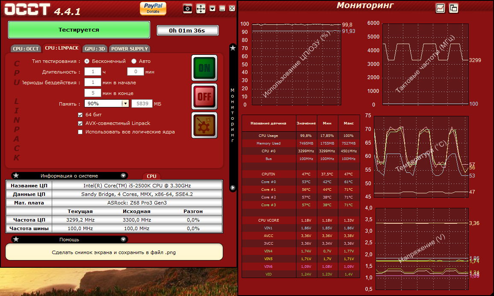The height and width of the screenshot is (296, 494).
Task: Click the star atop the Мониторинг side strip
Action: click(233, 48)
